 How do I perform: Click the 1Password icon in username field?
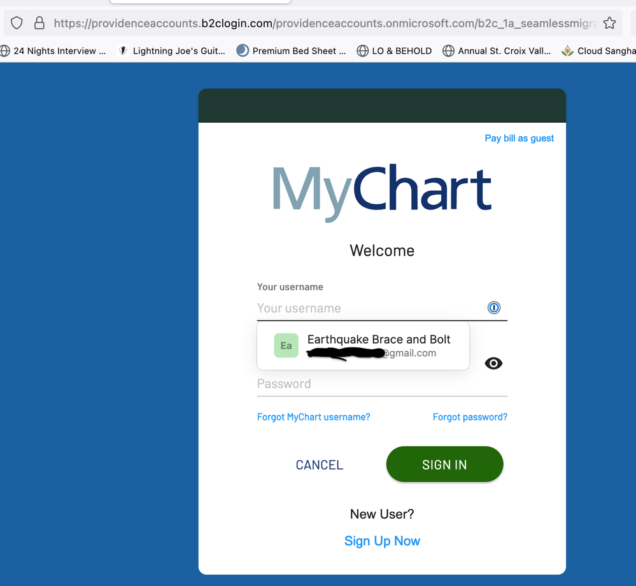(494, 308)
